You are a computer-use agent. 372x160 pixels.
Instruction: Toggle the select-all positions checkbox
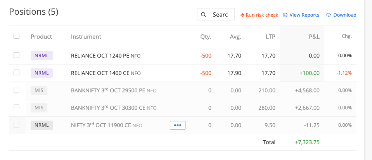[16, 36]
